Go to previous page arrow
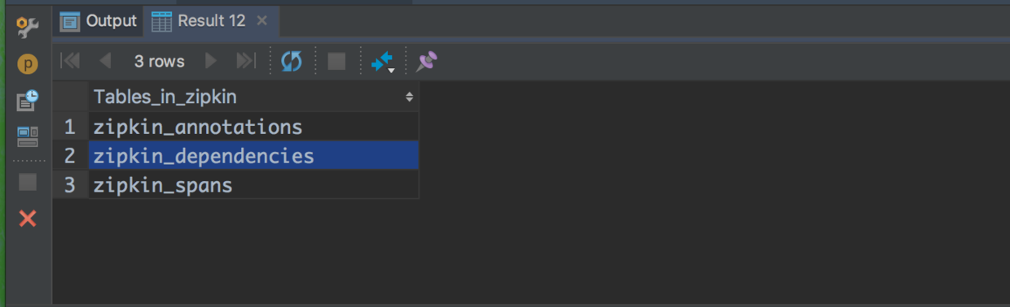 click(x=105, y=61)
